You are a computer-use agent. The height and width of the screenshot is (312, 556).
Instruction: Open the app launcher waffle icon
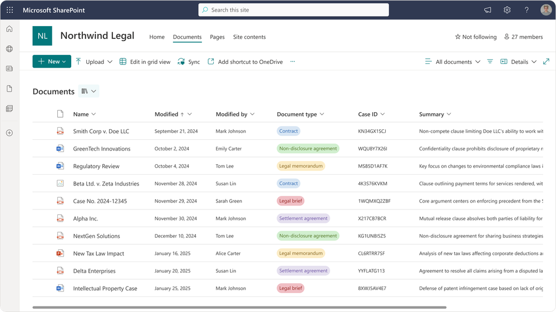(x=9, y=10)
